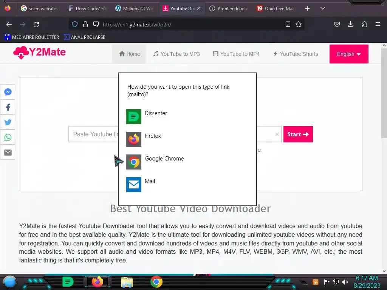Image resolution: width=387 pixels, height=290 pixels.
Task: Share page via Facebook sidebar icon
Action: click(8, 107)
